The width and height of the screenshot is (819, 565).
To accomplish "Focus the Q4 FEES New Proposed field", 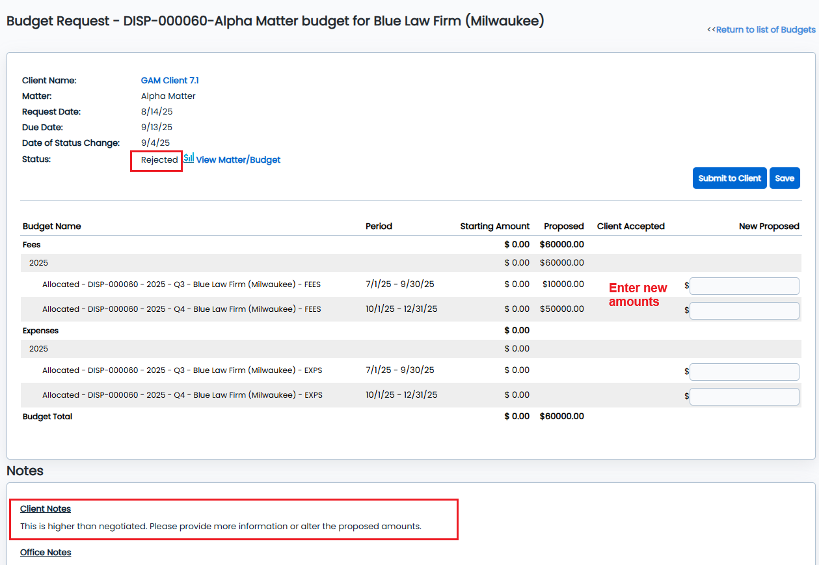I will point(744,310).
